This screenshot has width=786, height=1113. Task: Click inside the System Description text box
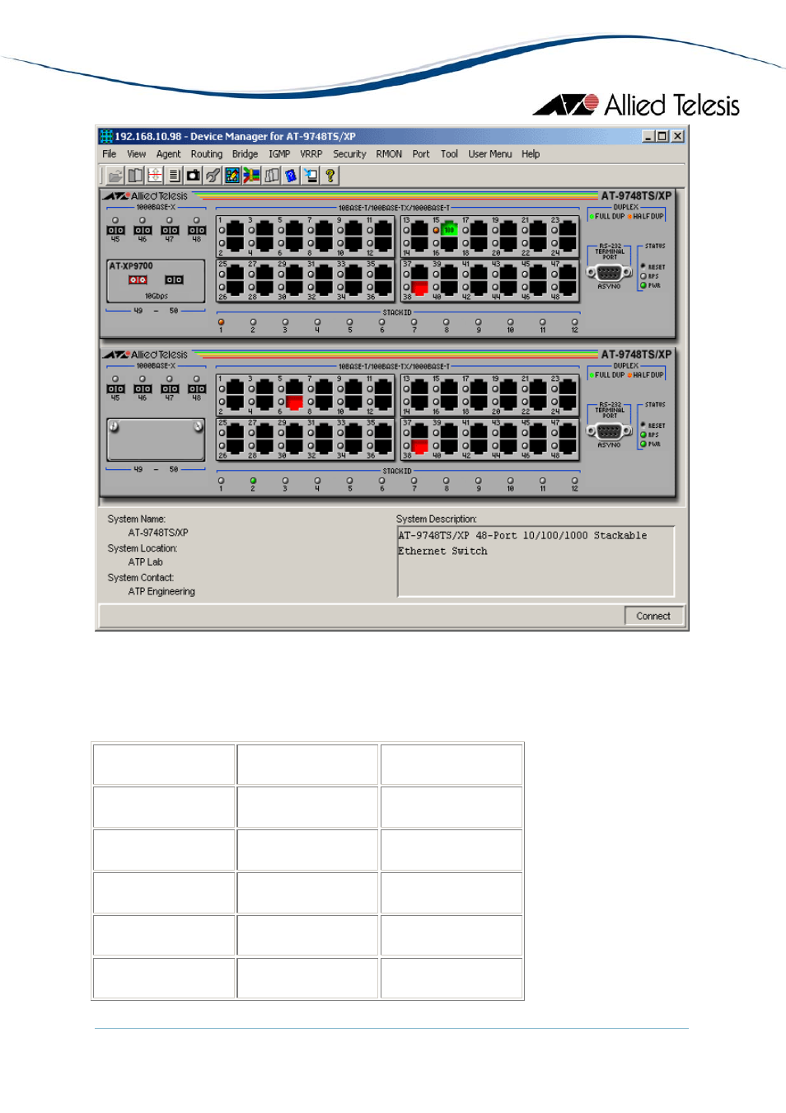(x=536, y=561)
